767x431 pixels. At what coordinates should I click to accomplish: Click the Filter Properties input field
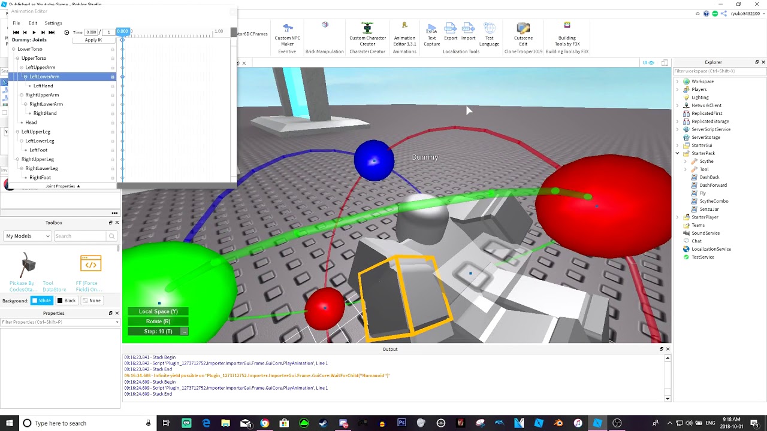pos(59,322)
